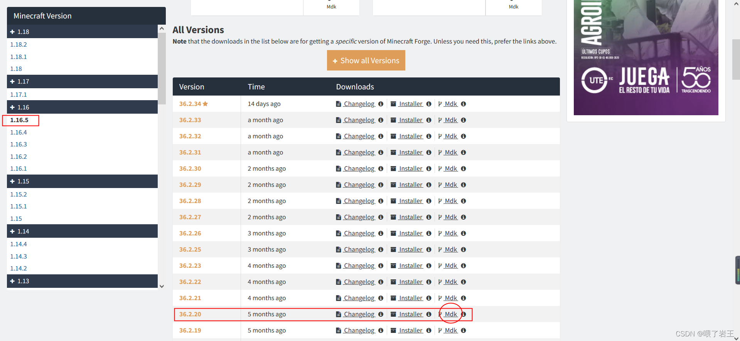Click the info icon next to 36.2.22 Installer
This screenshot has width=740, height=341.
428,282
